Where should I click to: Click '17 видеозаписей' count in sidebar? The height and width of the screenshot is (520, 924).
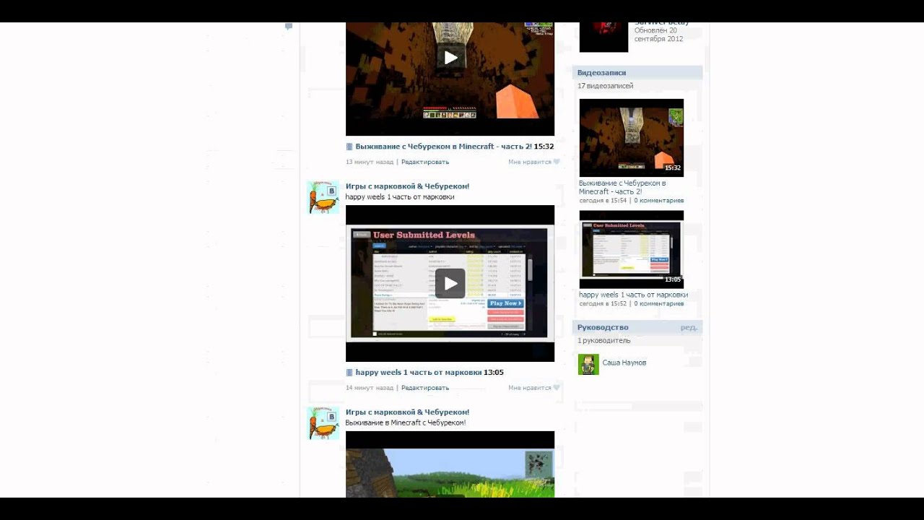click(605, 86)
